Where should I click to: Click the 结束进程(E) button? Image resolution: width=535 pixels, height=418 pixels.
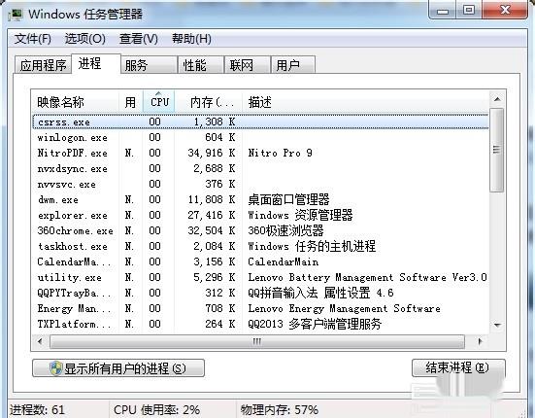[x=458, y=367]
